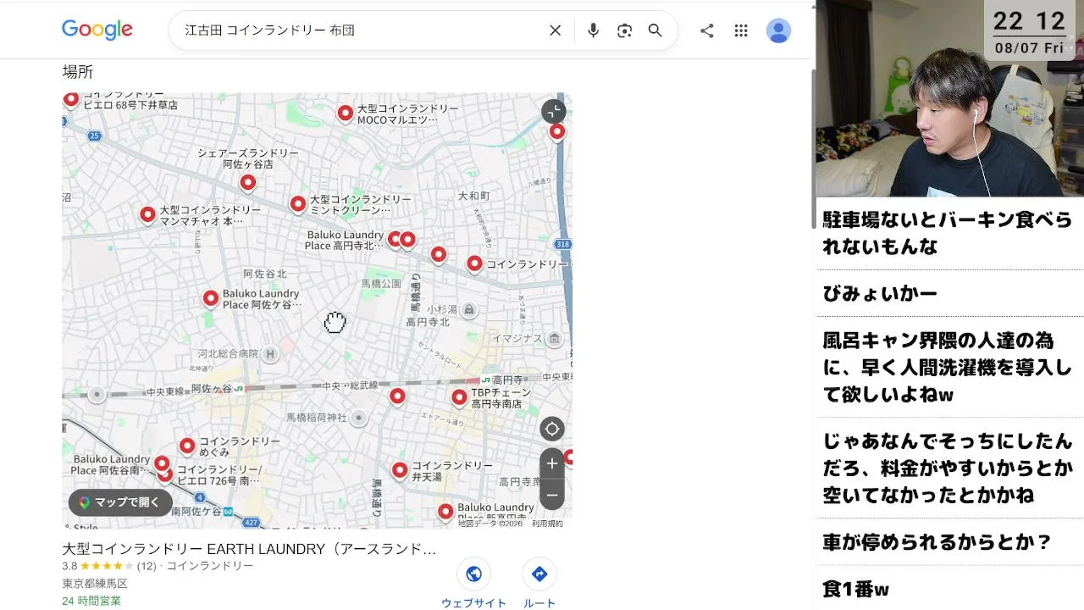Image resolution: width=1084 pixels, height=610 pixels.
Task: Open the EARTH LAUNDRY website icon
Action: click(473, 574)
